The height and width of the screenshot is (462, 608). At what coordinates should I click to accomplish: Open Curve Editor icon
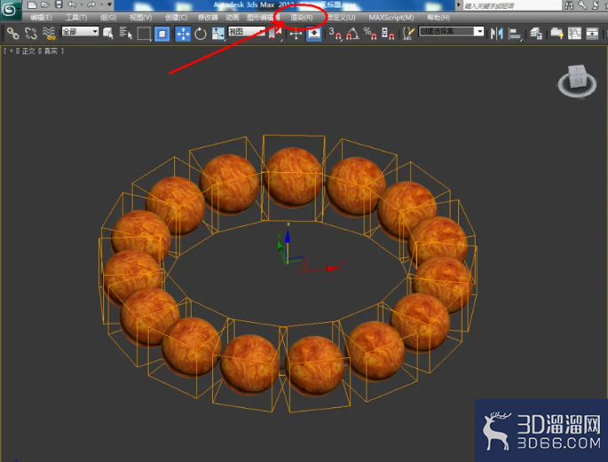pos(574,34)
